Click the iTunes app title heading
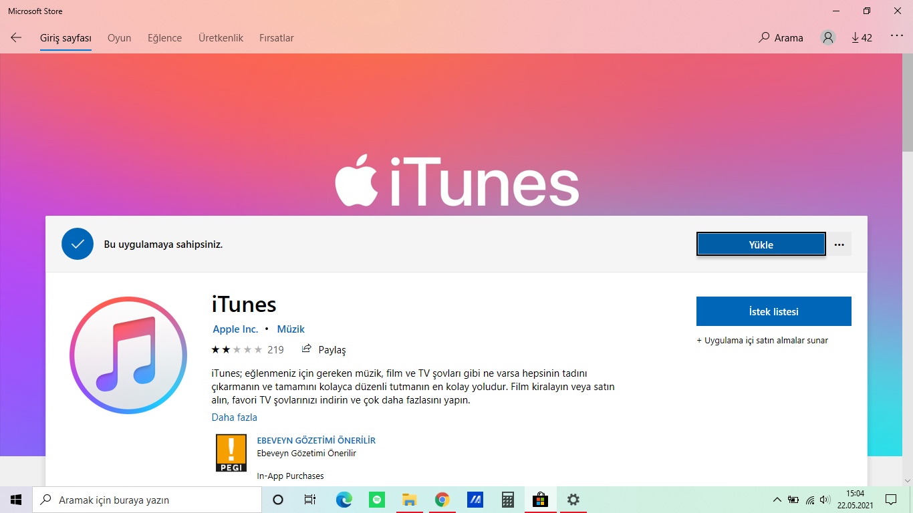Screen dimensions: 913x513 pyautogui.click(x=244, y=305)
